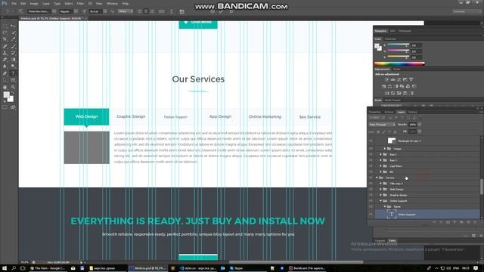Open the File menu
The width and height of the screenshot is (484, 272).
pyautogui.click(x=14, y=3)
